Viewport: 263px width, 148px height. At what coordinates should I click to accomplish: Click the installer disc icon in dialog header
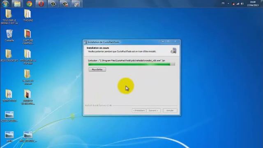point(173,51)
